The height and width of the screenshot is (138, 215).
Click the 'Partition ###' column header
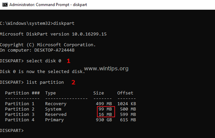(23, 93)
